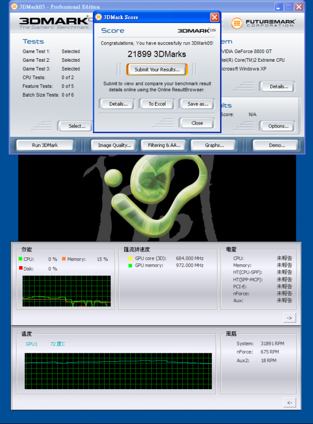Viewport: 313px width, 424px height.
Task: Click the Aux2 18 RPM fan value
Action: click(268, 360)
